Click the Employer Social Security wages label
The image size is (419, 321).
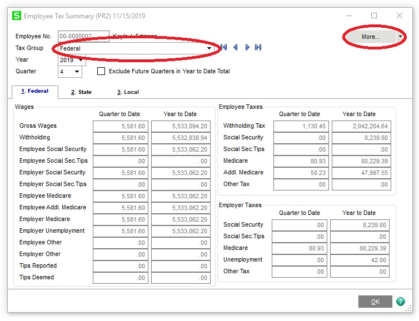click(x=52, y=172)
